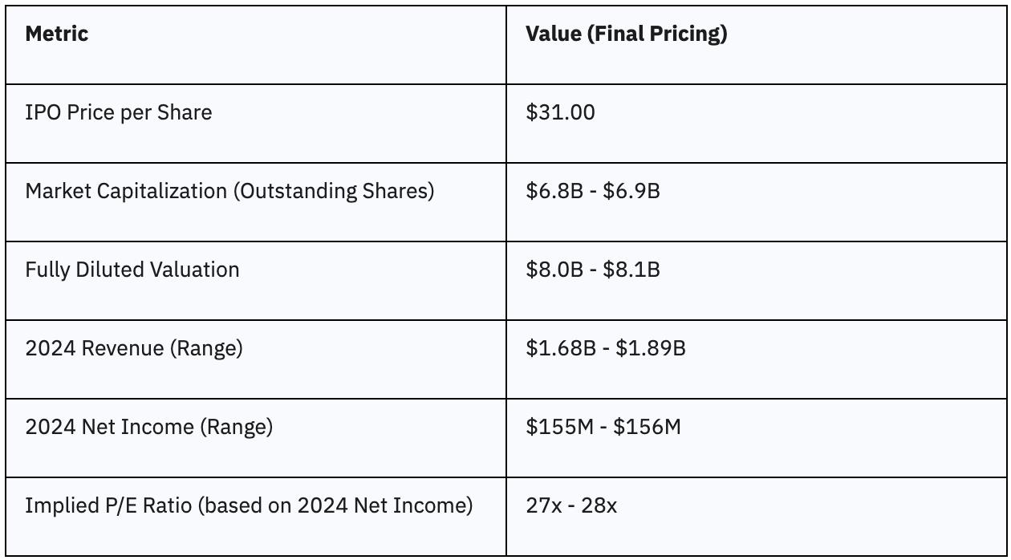Select the "$6.8B - $6.9B" market cap value

coord(592,191)
